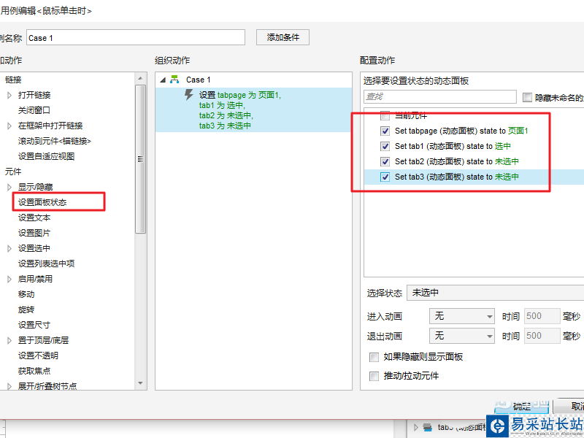Expand the 显示/隐藏 action group

[9, 188]
